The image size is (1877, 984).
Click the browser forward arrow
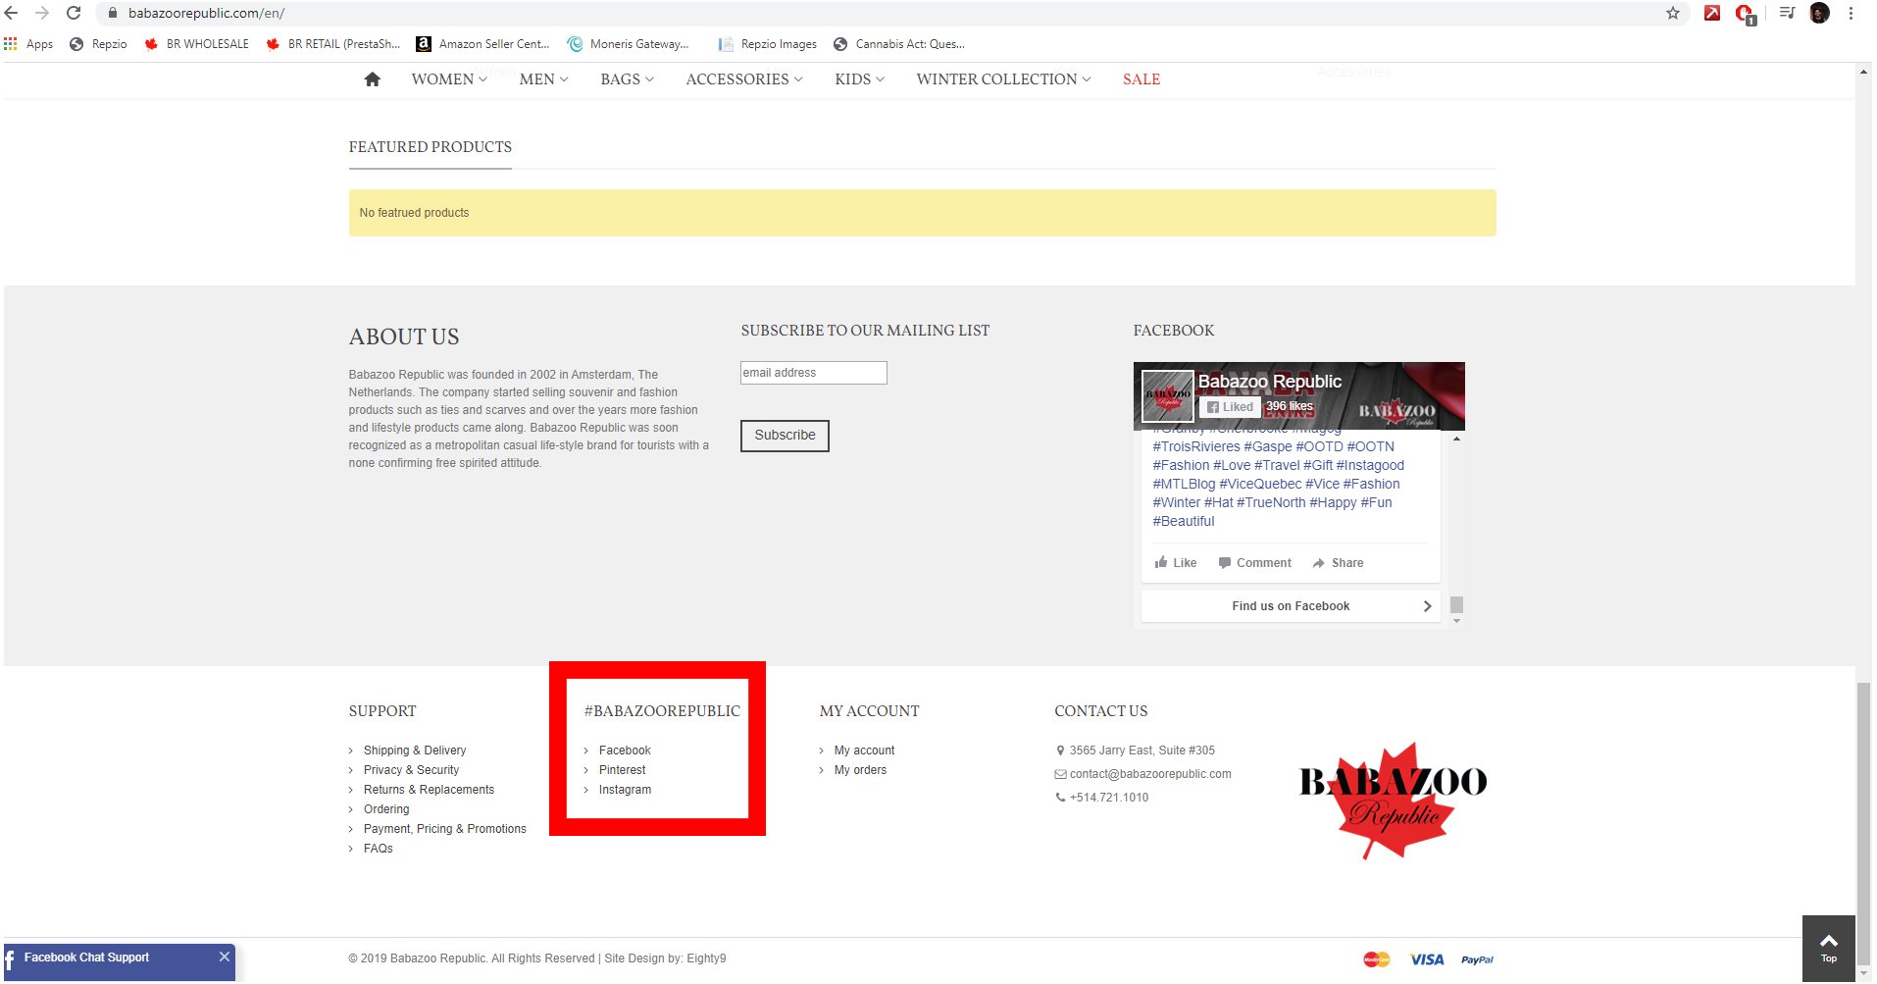pos(42,14)
